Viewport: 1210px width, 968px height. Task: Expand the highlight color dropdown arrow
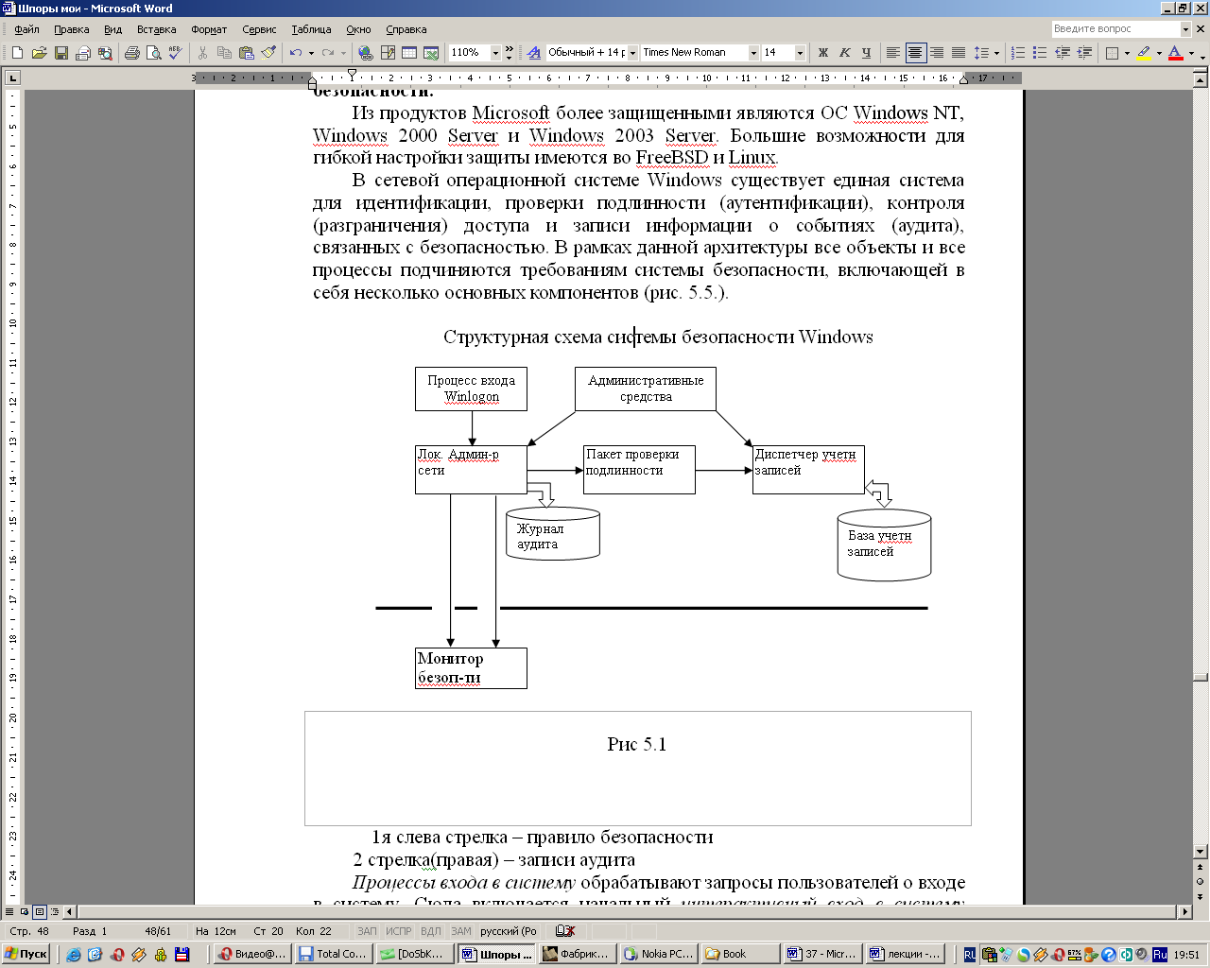[x=1159, y=53]
